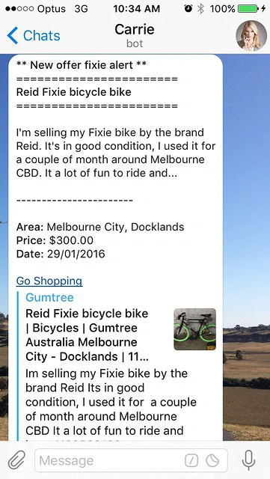This screenshot has width=270, height=479.
Task: Tap the battery status icon
Action: (x=248, y=9)
